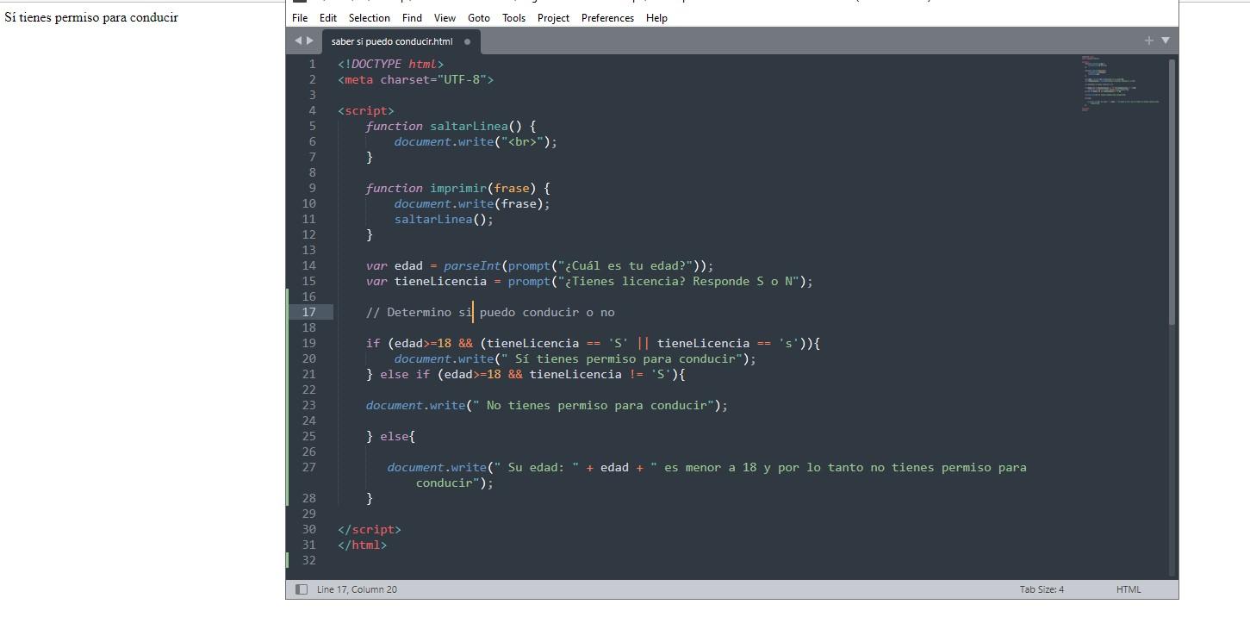Click line number 4 in the gutter
This screenshot has width=1250, height=623.
click(312, 110)
